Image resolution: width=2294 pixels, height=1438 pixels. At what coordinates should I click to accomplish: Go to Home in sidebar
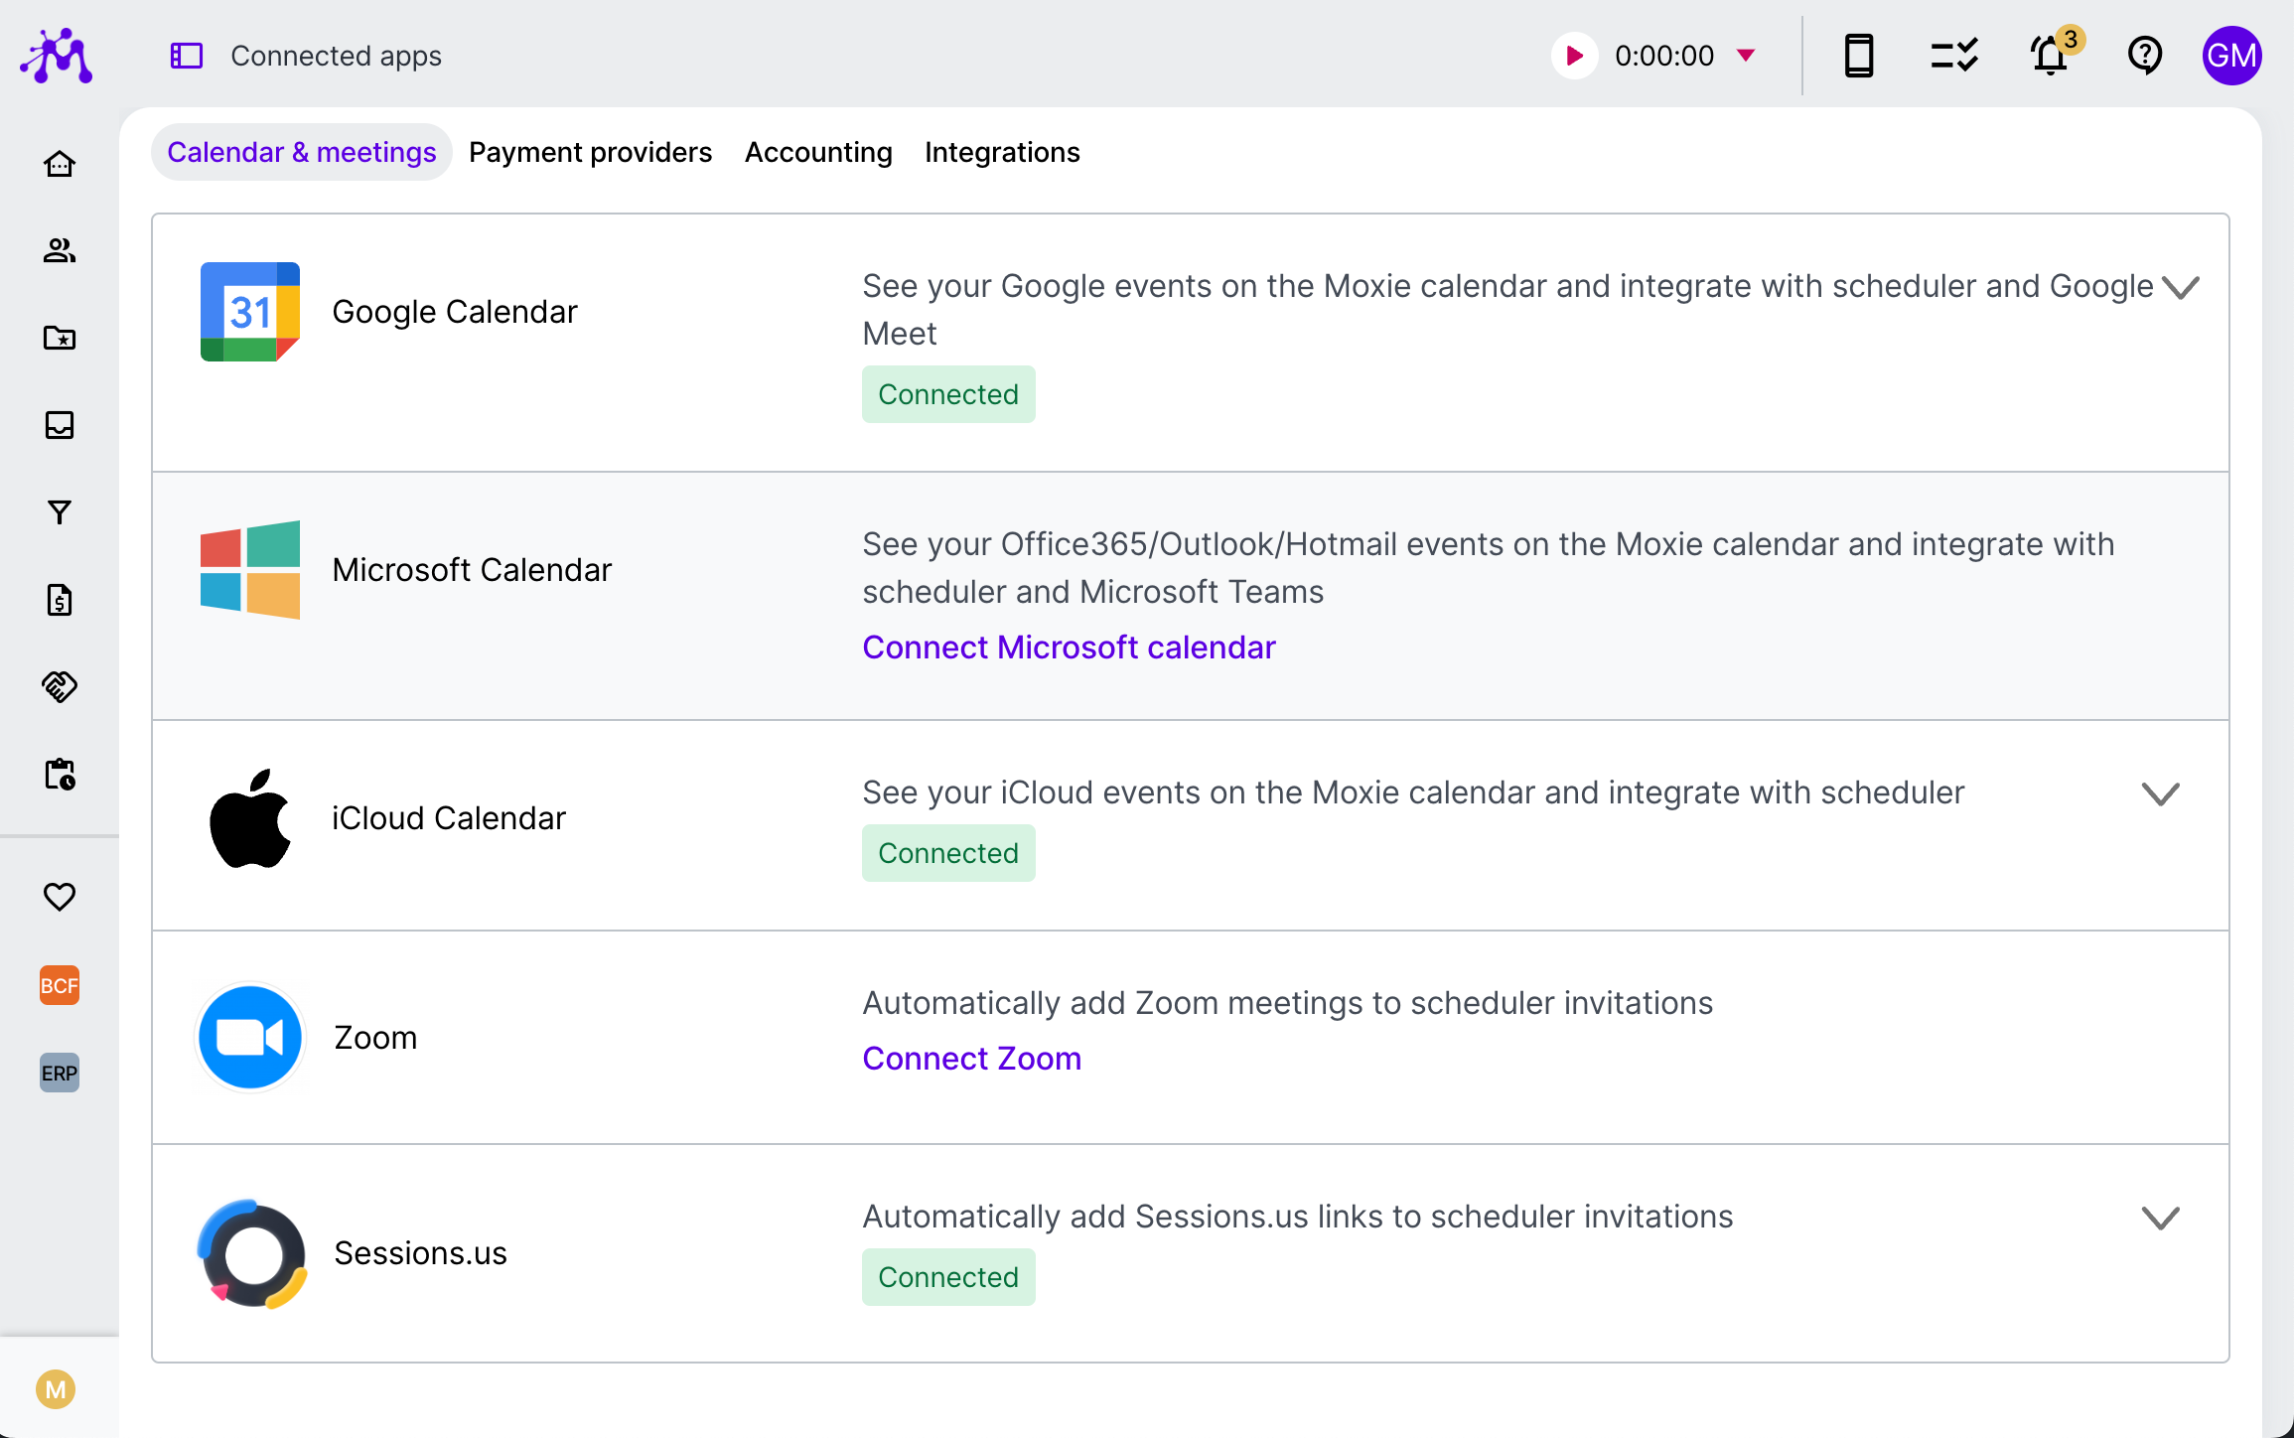(60, 164)
